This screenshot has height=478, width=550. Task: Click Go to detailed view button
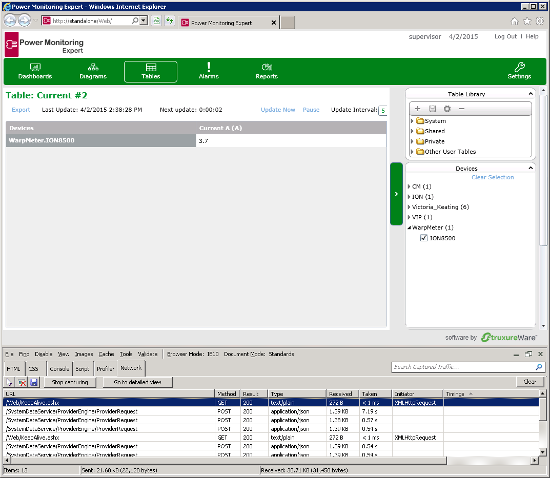137,382
